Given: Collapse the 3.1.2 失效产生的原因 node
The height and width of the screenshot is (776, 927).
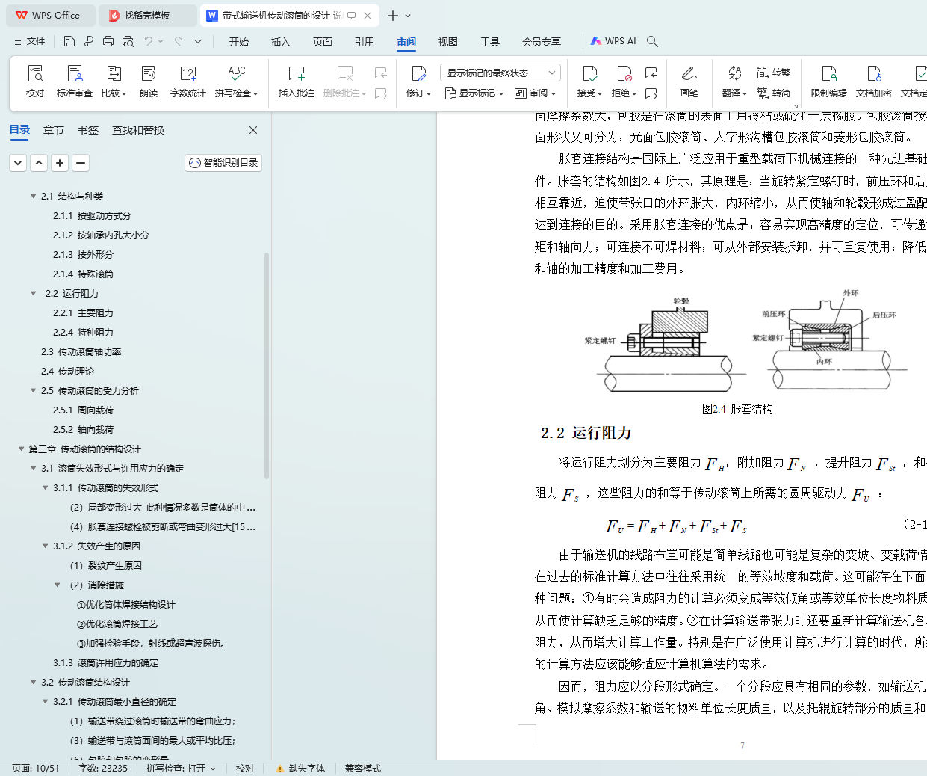Looking at the screenshot, I should (x=45, y=546).
